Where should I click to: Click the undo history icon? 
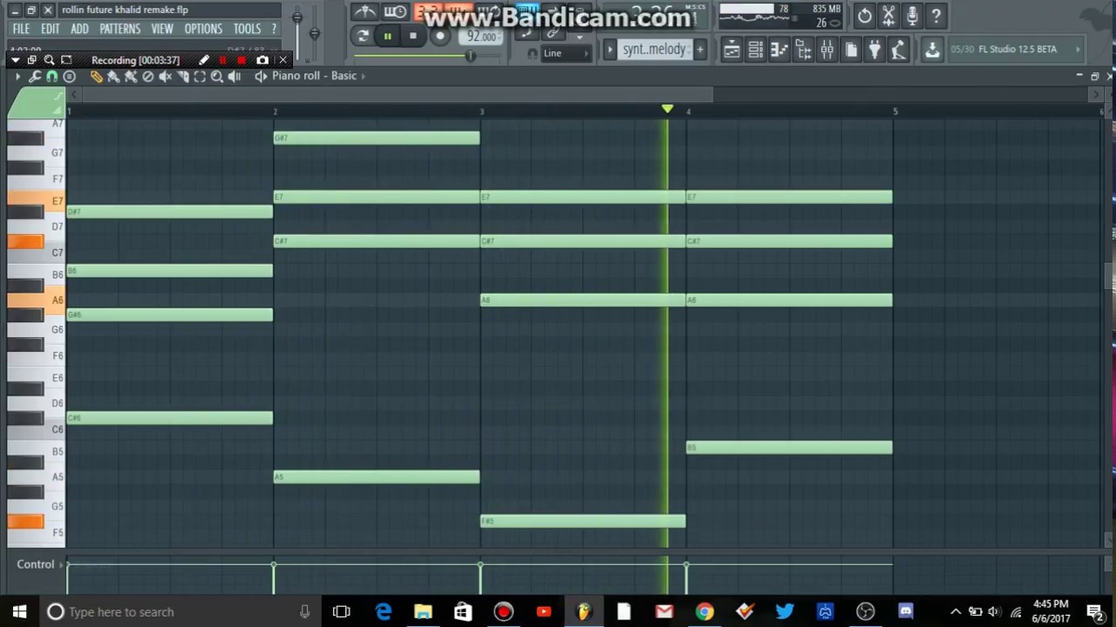[x=864, y=16]
